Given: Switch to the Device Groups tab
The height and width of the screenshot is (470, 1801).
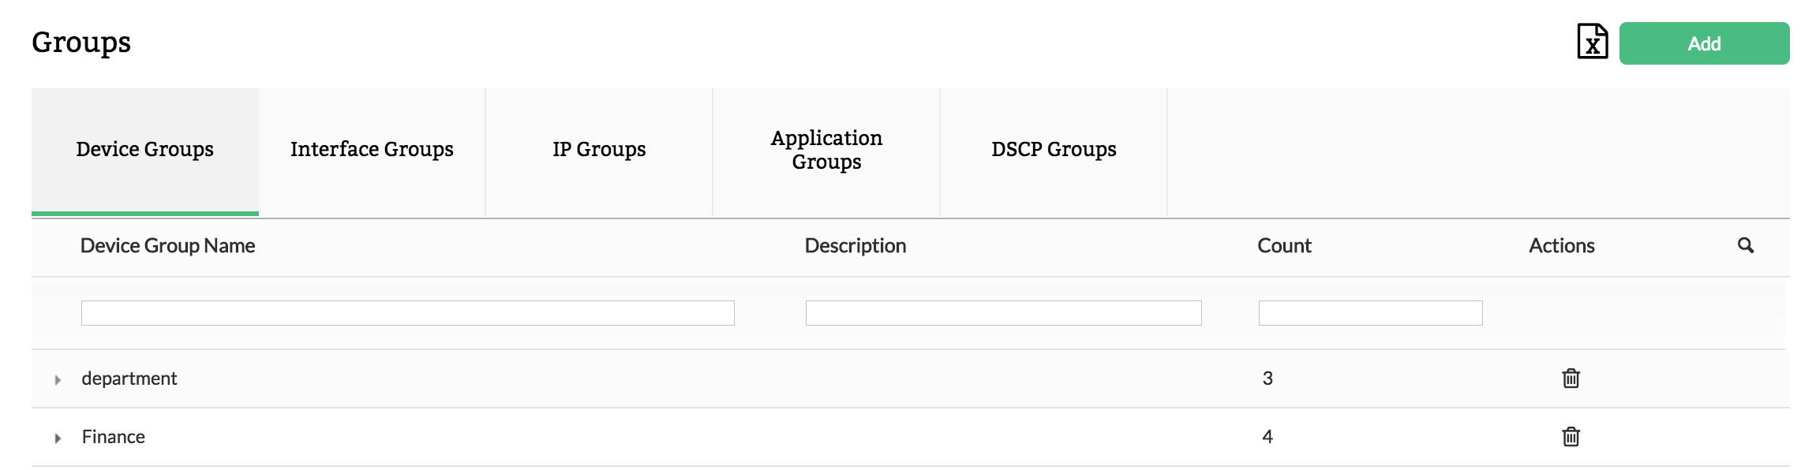Looking at the screenshot, I should [x=145, y=150].
